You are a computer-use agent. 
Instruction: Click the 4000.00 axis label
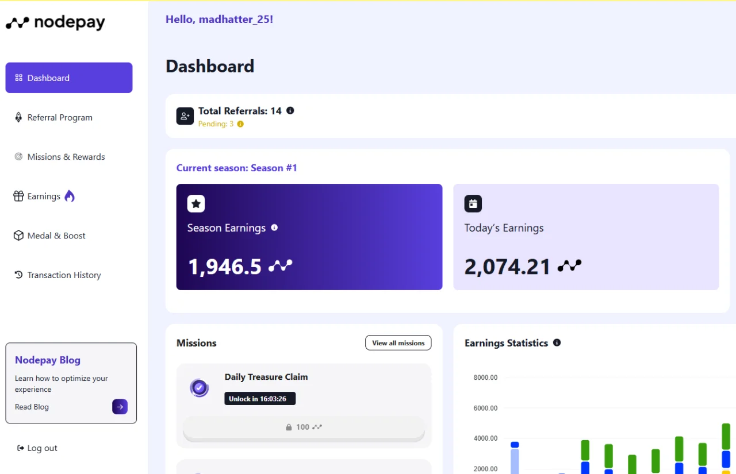point(485,438)
